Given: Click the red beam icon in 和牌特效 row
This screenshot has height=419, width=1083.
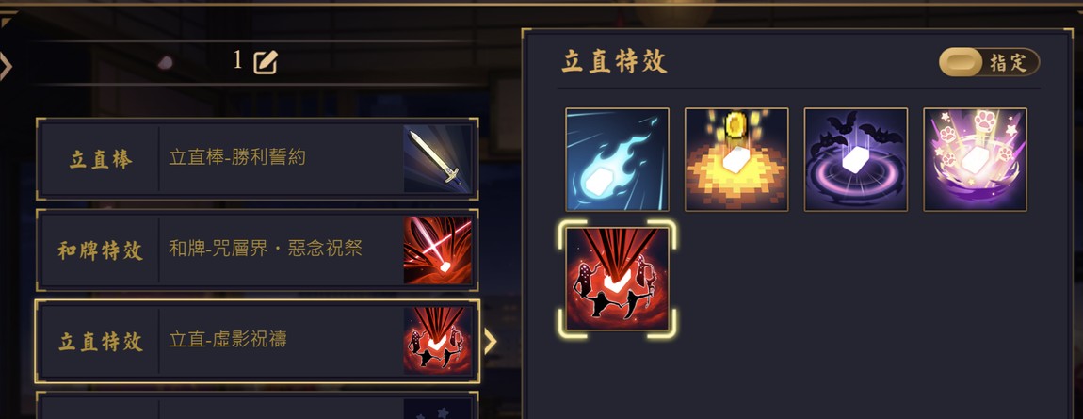Looking at the screenshot, I should (x=438, y=250).
